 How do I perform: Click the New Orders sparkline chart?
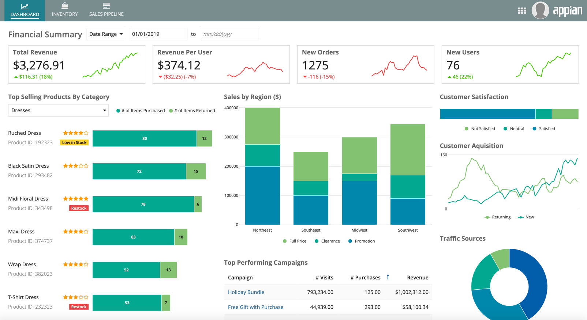point(399,66)
